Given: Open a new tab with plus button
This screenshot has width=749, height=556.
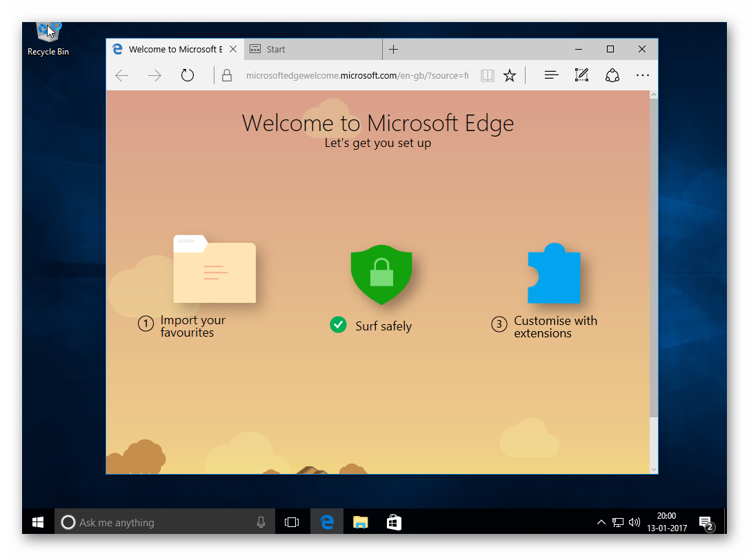Looking at the screenshot, I should coord(393,49).
